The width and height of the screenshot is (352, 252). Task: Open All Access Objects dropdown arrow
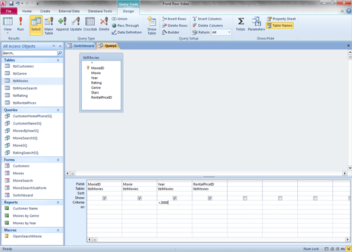(53, 46)
